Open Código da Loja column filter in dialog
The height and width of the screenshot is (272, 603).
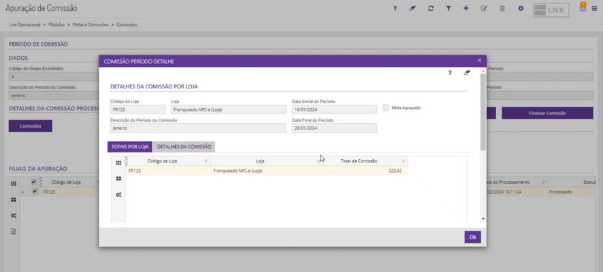[206, 161]
